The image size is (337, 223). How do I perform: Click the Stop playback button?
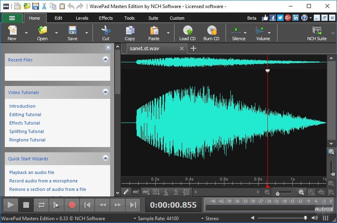pyautogui.click(x=26, y=205)
